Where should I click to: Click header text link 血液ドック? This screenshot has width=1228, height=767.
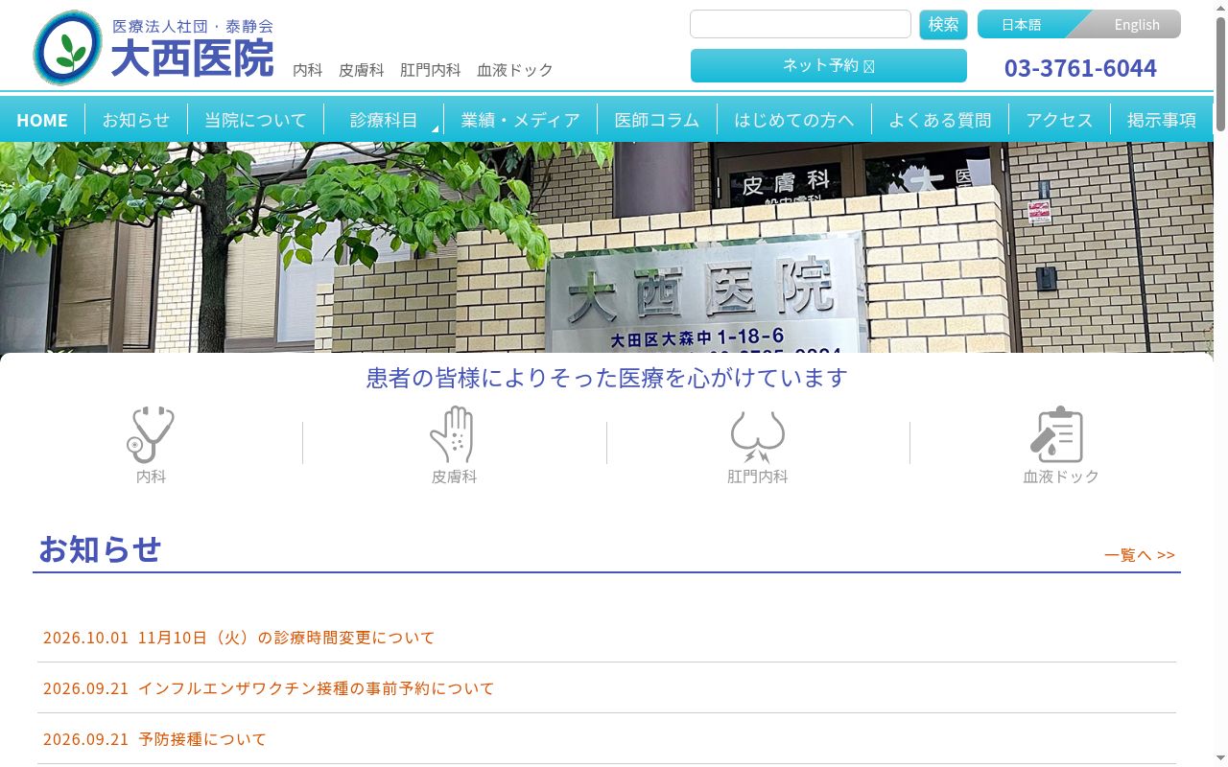(515, 70)
